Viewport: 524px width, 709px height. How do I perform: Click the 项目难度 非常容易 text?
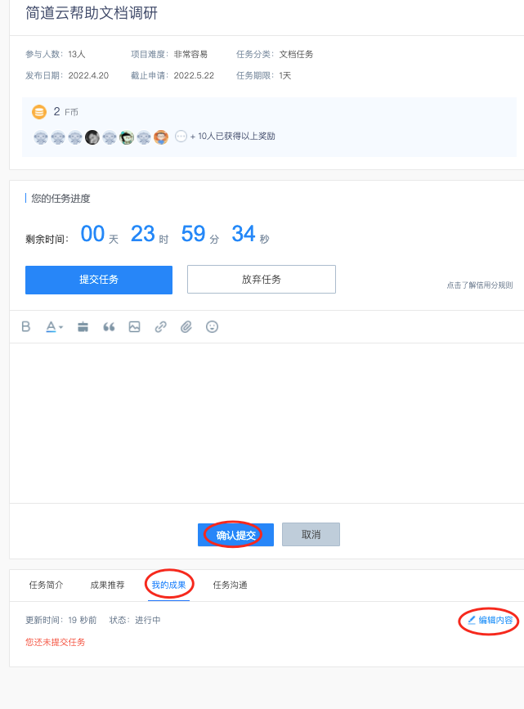[x=169, y=54]
